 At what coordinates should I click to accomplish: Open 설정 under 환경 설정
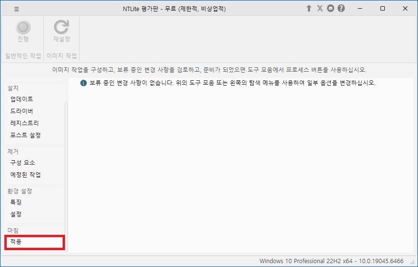[16, 214]
